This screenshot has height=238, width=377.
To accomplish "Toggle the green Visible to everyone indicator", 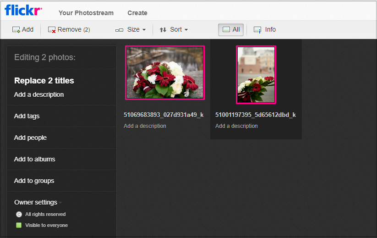I will [x=19, y=225].
